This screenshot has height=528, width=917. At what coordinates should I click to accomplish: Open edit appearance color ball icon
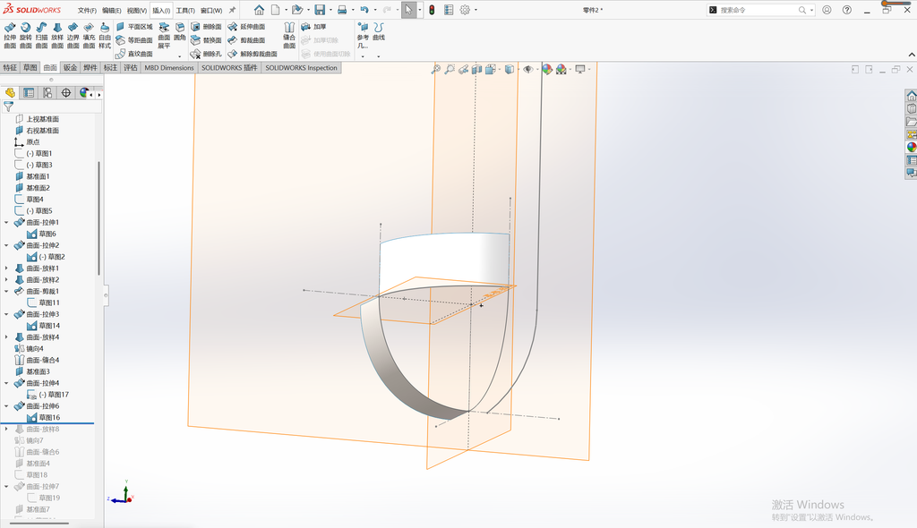pos(547,69)
